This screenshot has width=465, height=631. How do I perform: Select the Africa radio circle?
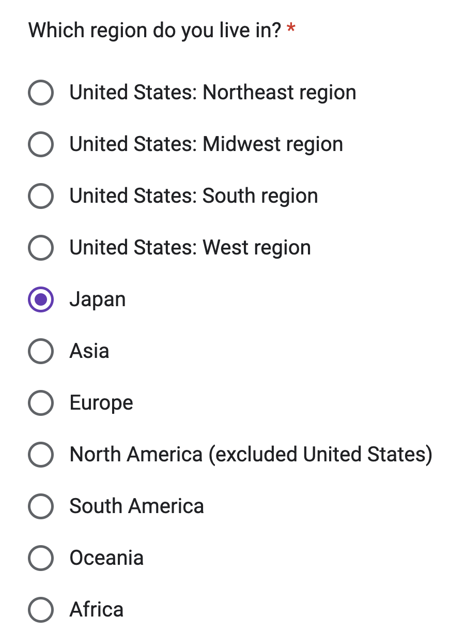pos(41,610)
